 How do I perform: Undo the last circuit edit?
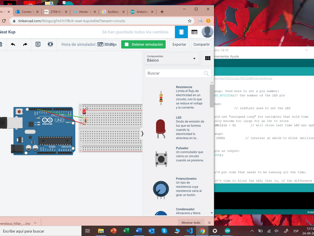click(13, 44)
